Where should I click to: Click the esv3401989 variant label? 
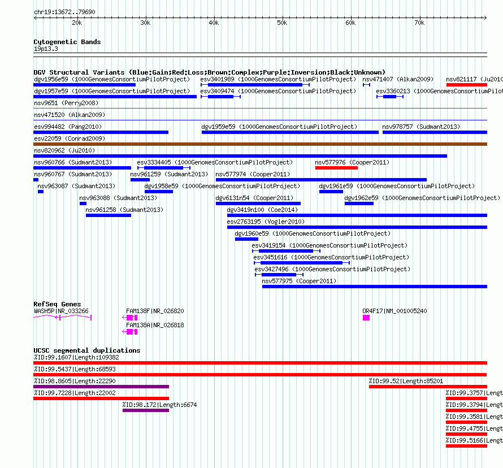(x=278, y=79)
